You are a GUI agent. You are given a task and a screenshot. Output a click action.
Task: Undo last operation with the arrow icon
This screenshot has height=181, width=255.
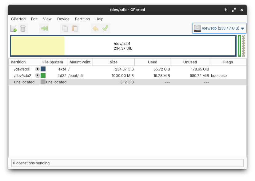[x=95, y=28]
